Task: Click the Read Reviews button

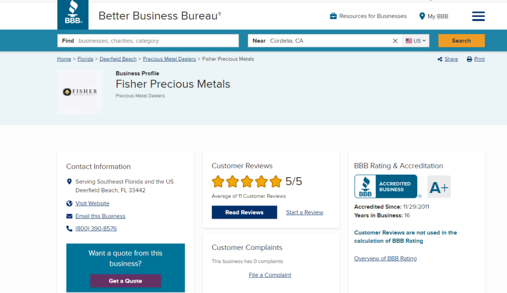Action: pyautogui.click(x=245, y=212)
